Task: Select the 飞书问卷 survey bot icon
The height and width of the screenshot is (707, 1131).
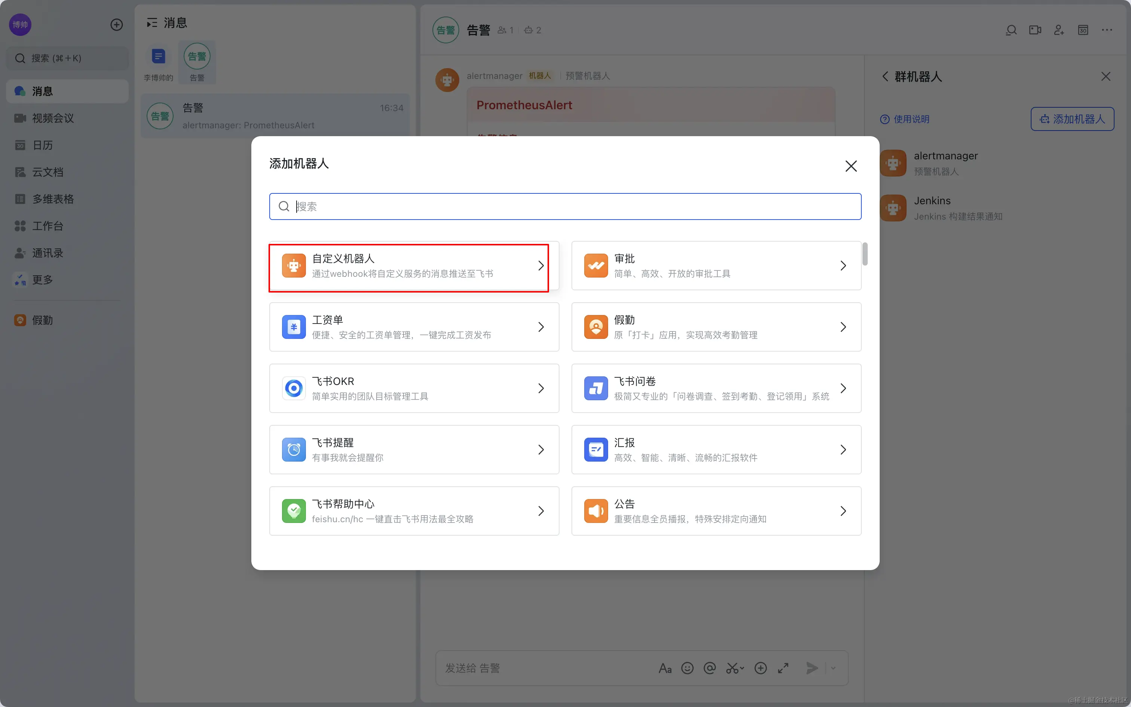Action: pyautogui.click(x=596, y=388)
